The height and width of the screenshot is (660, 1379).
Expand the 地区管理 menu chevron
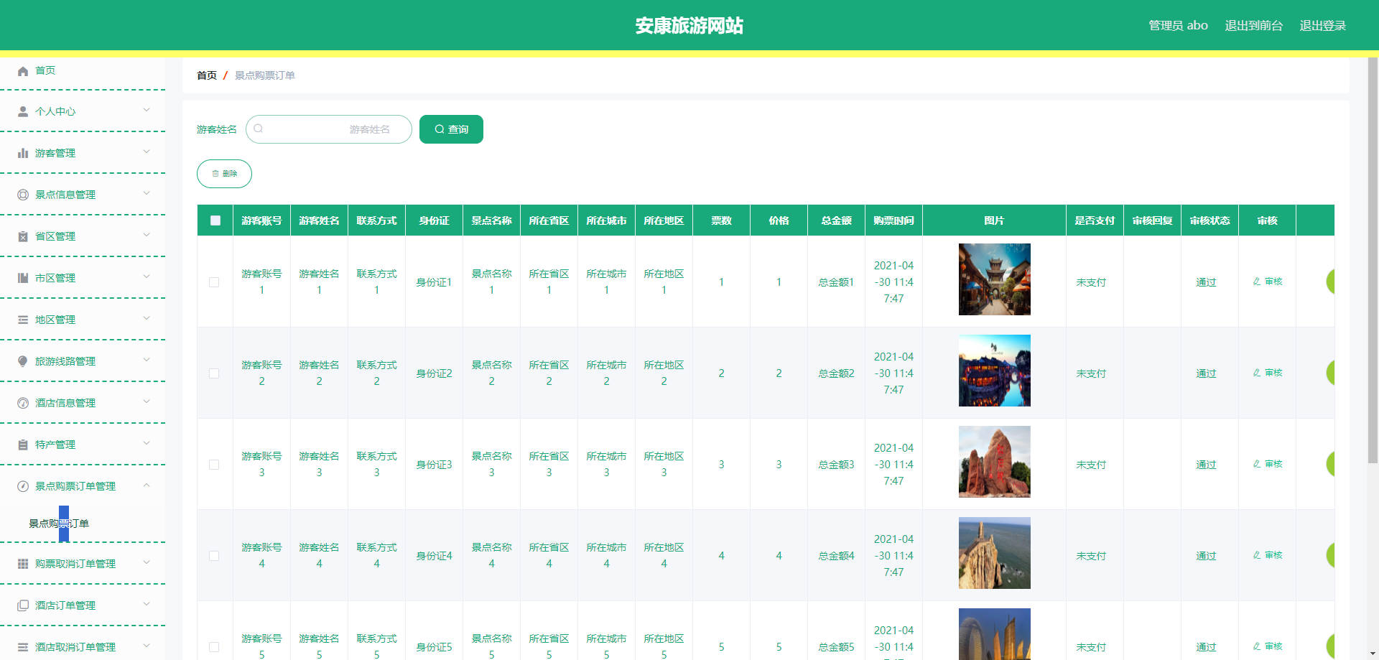147,318
